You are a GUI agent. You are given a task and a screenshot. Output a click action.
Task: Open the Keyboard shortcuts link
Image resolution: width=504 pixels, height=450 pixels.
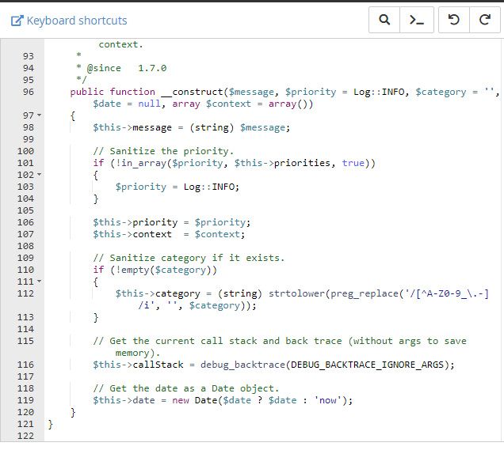(69, 21)
